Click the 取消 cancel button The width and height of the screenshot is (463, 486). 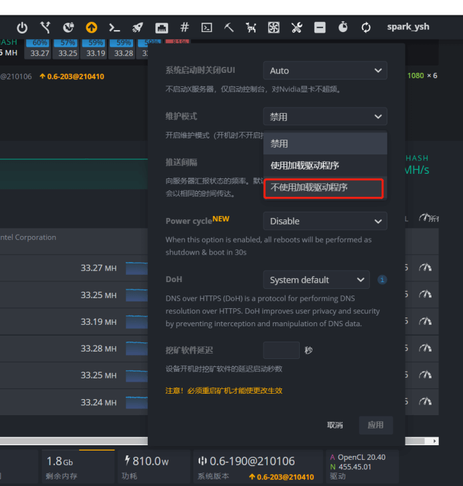point(335,425)
